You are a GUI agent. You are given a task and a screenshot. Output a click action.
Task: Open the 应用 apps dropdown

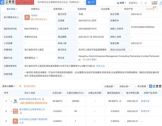[x=121, y=3]
